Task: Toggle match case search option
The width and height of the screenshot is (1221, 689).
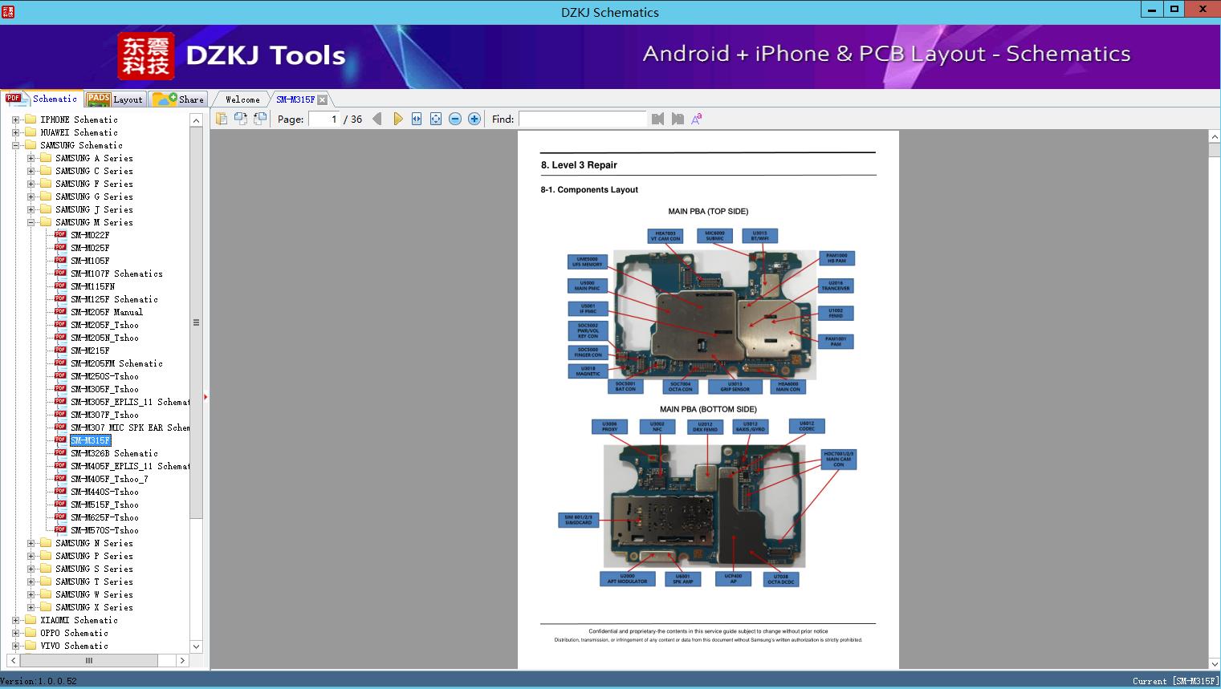Action: tap(697, 119)
